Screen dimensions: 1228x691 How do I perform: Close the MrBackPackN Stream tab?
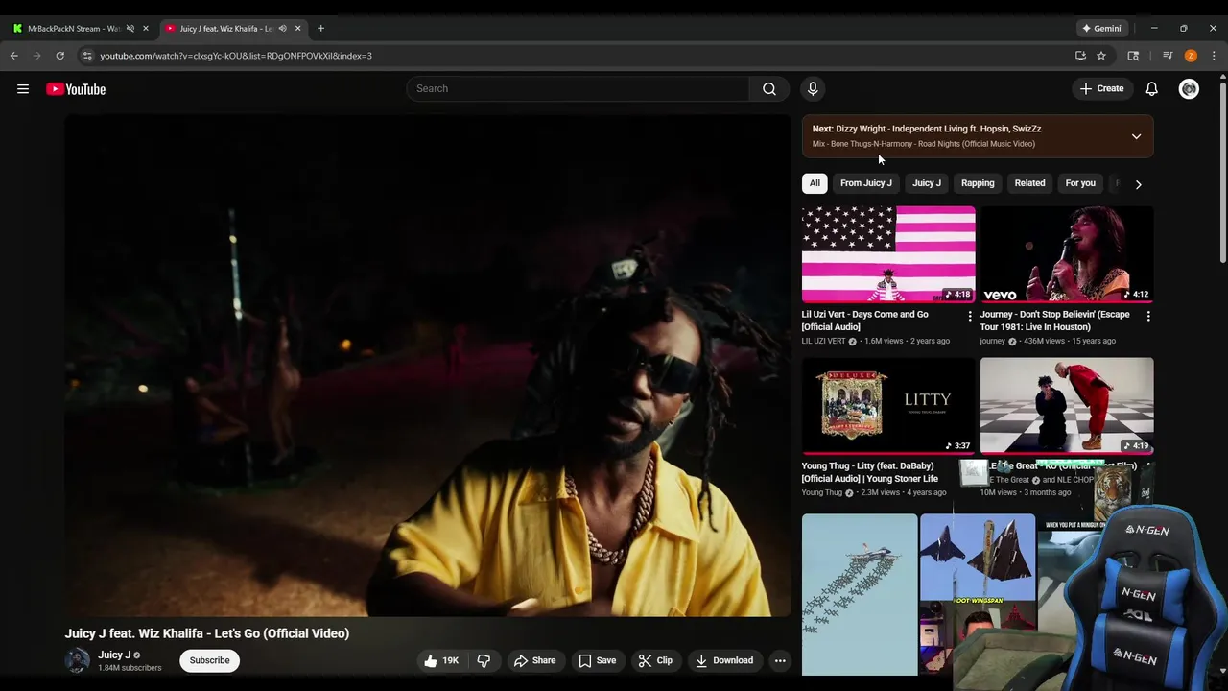tap(146, 28)
